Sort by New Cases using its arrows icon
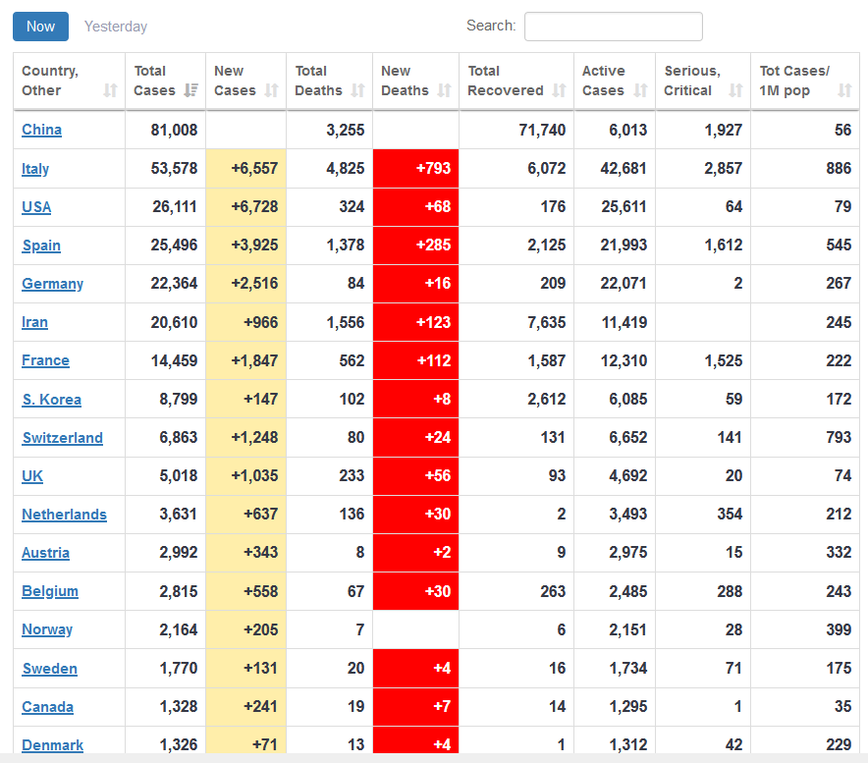This screenshot has height=763, width=868. tap(272, 90)
